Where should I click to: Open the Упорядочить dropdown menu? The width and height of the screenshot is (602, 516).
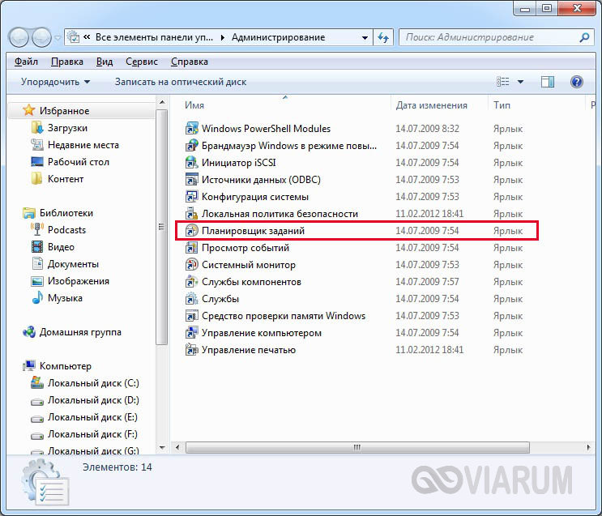click(55, 82)
